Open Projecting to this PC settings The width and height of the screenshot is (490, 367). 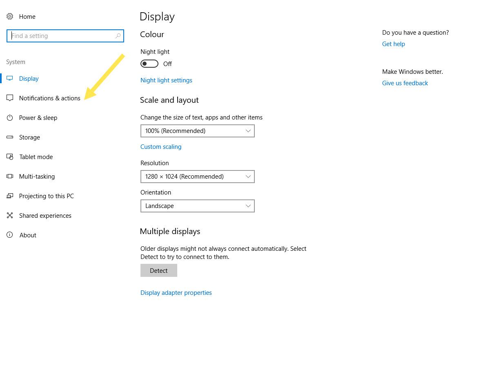[47, 196]
